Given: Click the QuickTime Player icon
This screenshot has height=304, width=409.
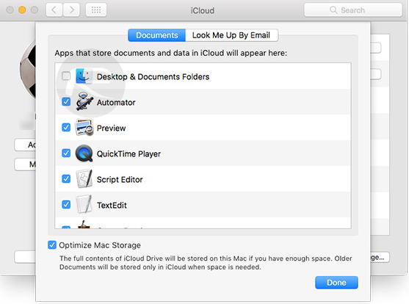Looking at the screenshot, I should click(x=84, y=153).
